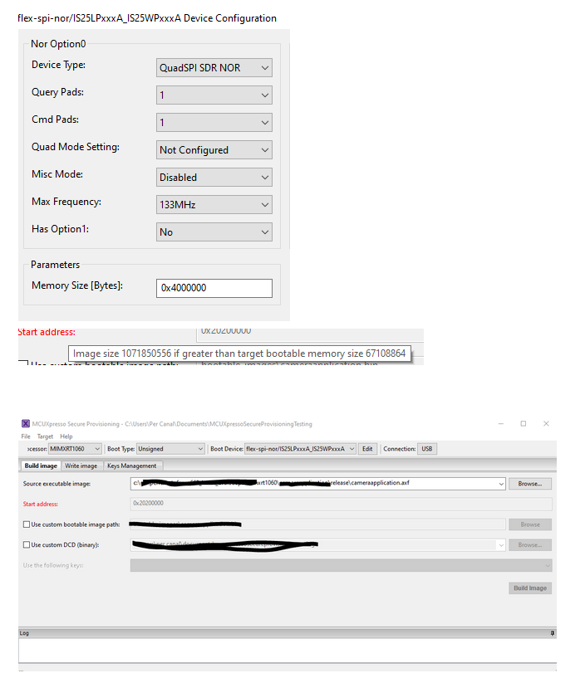Click the image size error tooltip text
This screenshot has height=673, width=585.
(x=239, y=354)
